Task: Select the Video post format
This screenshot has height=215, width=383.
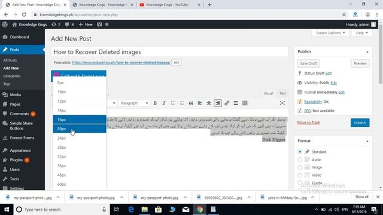Action: pos(300,175)
